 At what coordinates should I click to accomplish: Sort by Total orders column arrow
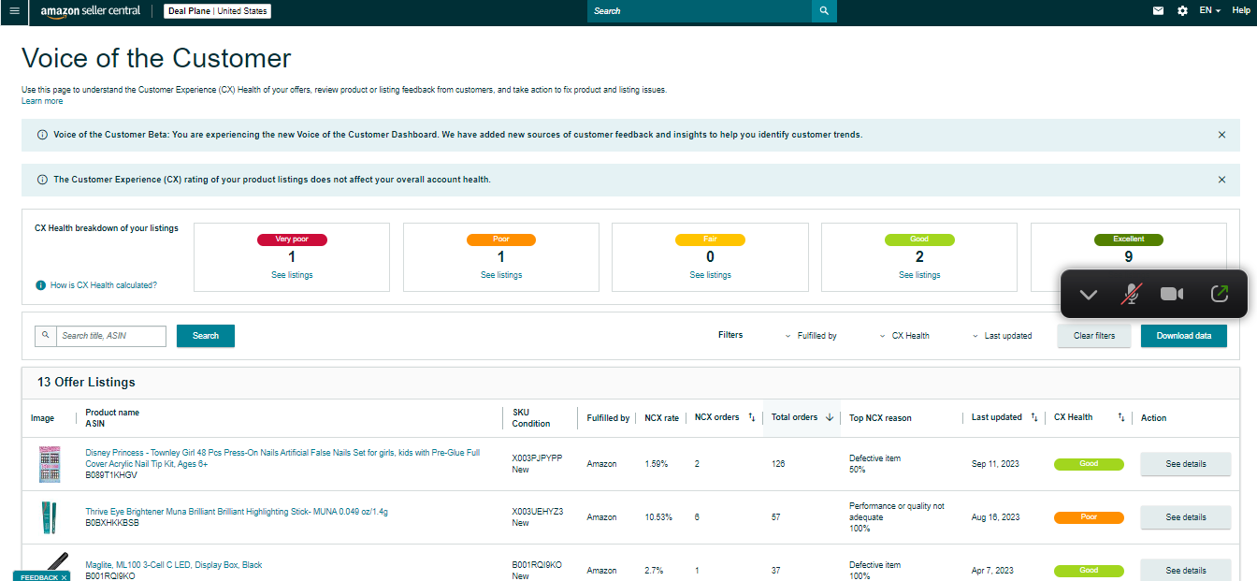[830, 418]
